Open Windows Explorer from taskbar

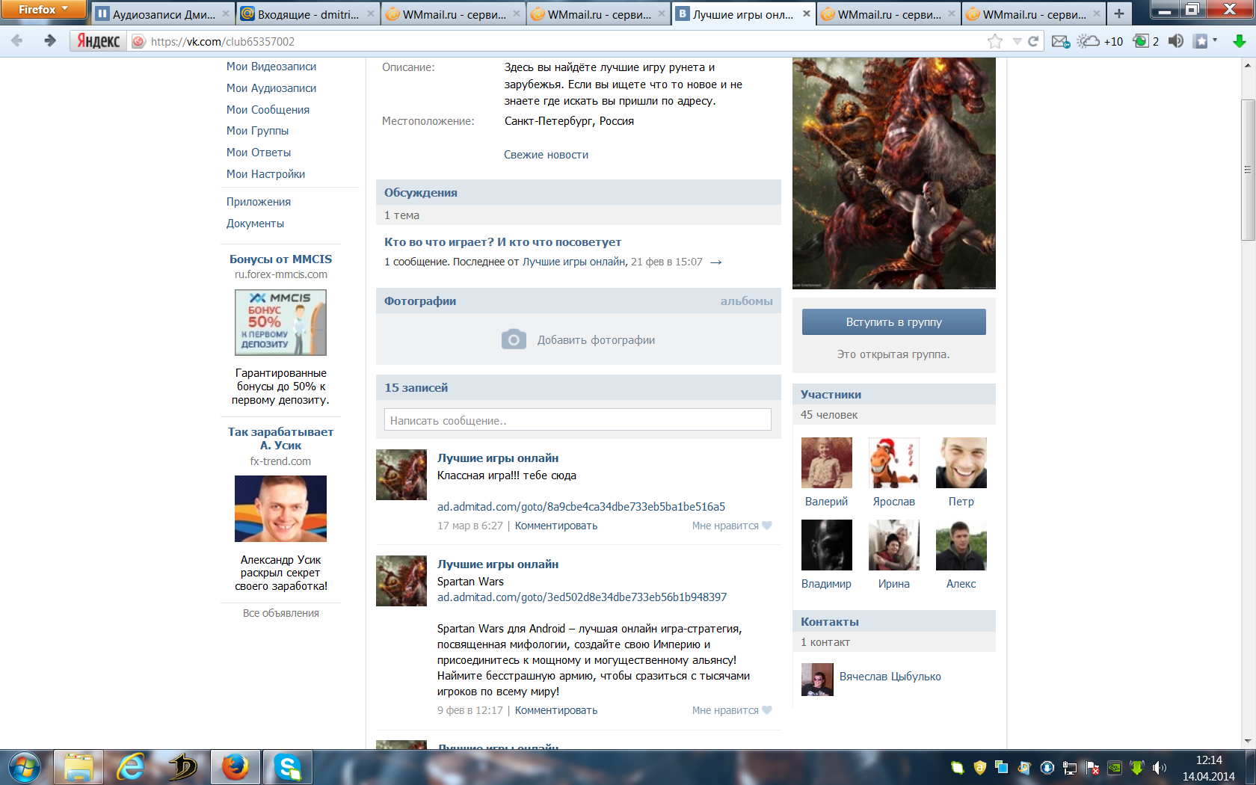tap(78, 768)
